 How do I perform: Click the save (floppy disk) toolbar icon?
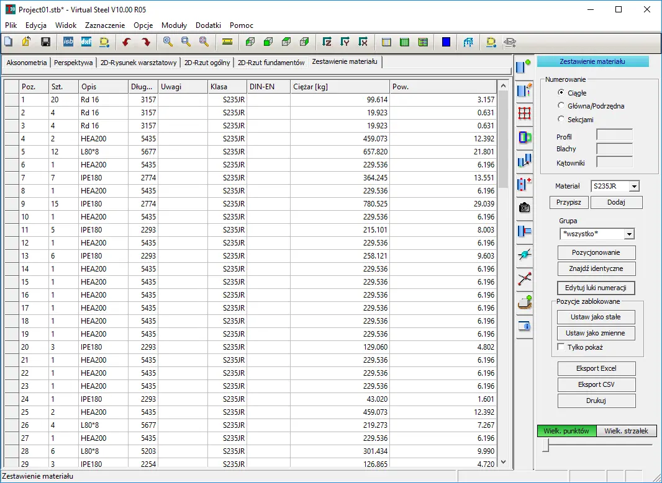click(45, 42)
